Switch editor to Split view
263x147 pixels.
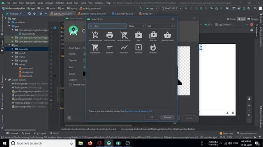pos(241,19)
